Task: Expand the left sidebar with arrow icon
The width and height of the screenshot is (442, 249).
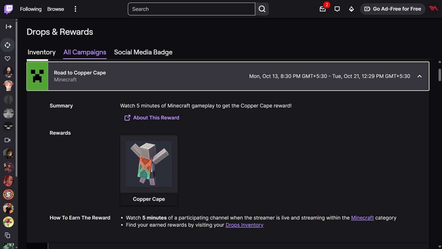Action: 9,27
